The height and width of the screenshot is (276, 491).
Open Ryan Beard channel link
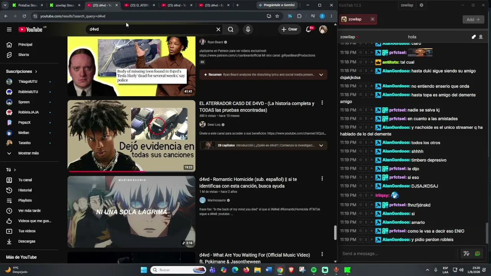pos(215,42)
